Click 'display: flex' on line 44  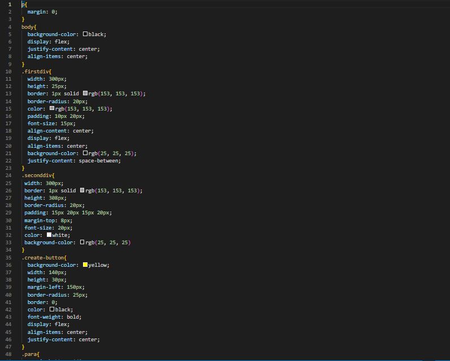(x=49, y=324)
